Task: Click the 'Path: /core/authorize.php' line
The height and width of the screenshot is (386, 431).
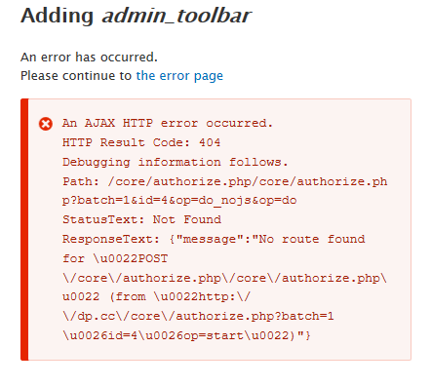Action: coord(225,181)
